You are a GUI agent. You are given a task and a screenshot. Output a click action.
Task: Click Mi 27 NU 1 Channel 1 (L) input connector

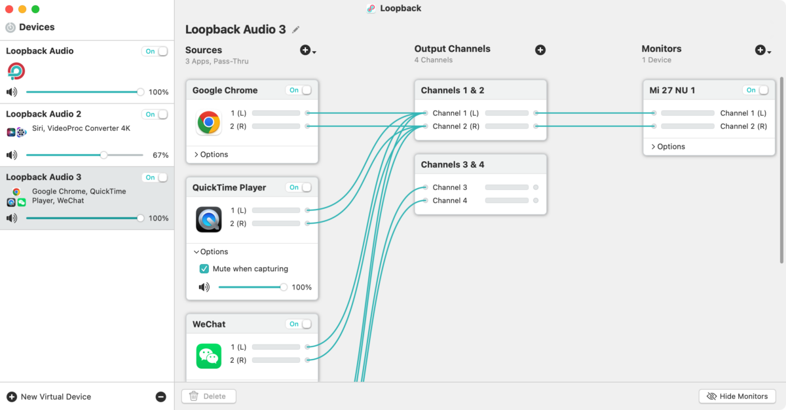654,113
